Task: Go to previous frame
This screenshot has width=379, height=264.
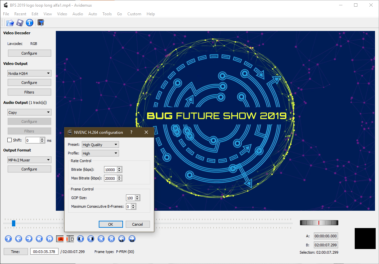Action: coord(19,239)
